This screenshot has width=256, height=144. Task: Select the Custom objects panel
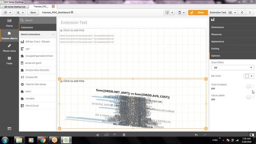coord(9,36)
